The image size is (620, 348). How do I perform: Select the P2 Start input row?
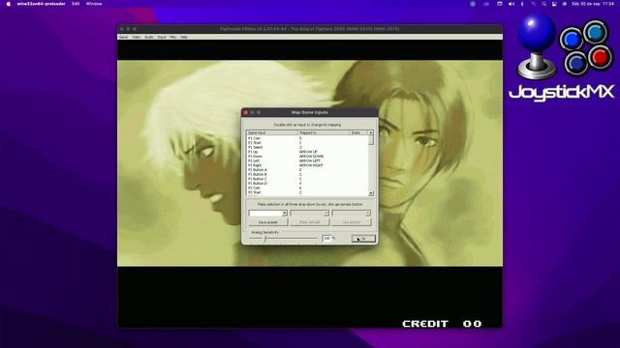click(307, 192)
